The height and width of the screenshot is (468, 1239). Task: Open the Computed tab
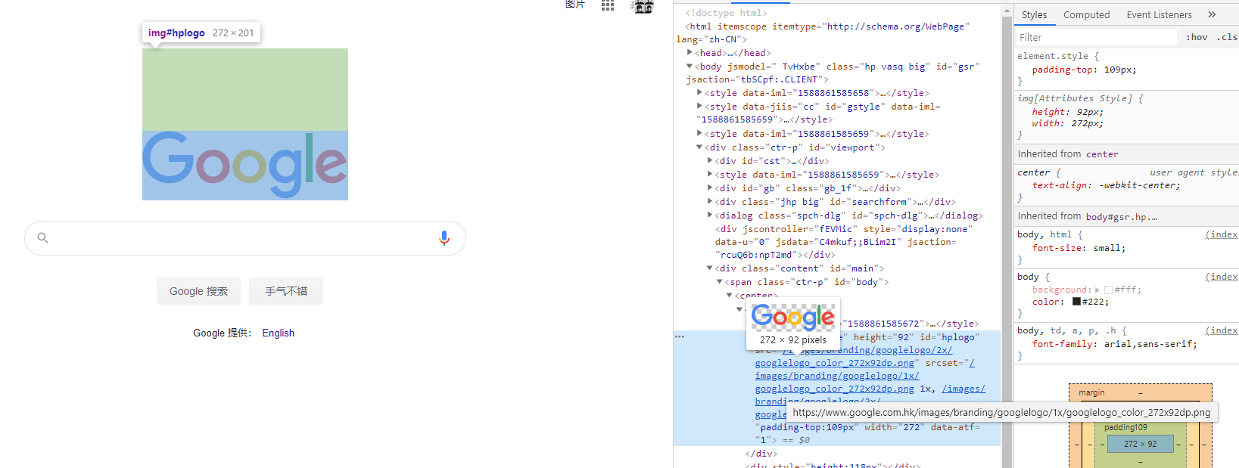pyautogui.click(x=1086, y=14)
